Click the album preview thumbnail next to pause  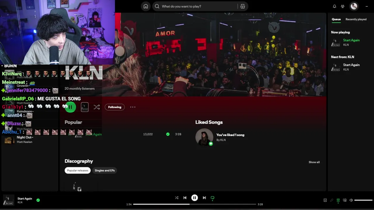[x=85, y=107]
